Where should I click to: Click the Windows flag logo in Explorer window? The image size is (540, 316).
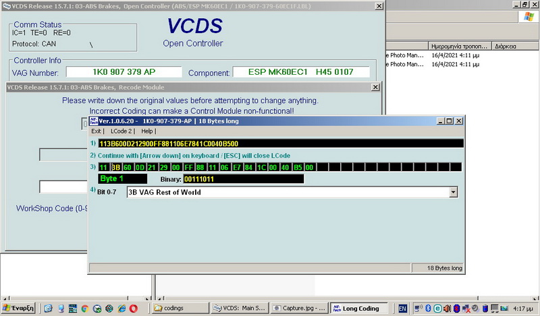pos(529,17)
